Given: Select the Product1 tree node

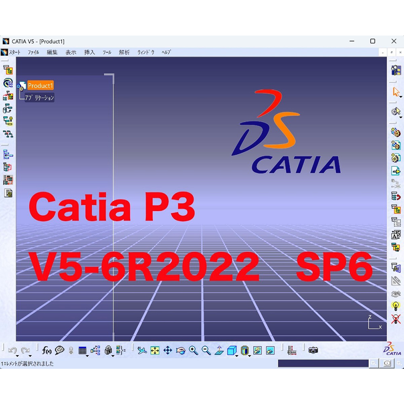Looking at the screenshot, I should click(x=40, y=86).
